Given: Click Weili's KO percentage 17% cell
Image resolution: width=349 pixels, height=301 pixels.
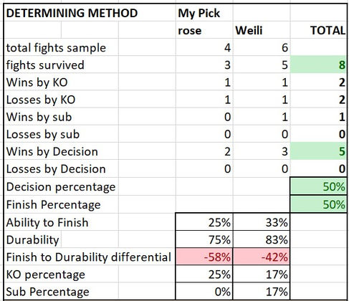Looking at the screenshot, I should point(262,274).
